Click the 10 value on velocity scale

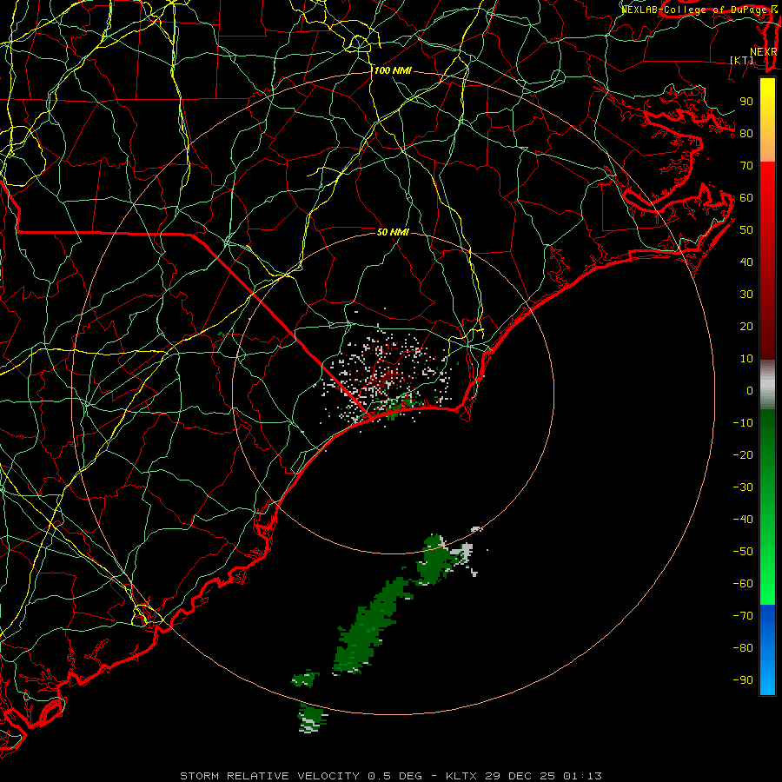746,359
